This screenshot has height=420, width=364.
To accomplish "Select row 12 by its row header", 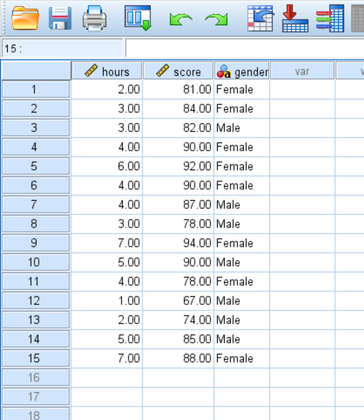I will pyautogui.click(x=36, y=300).
